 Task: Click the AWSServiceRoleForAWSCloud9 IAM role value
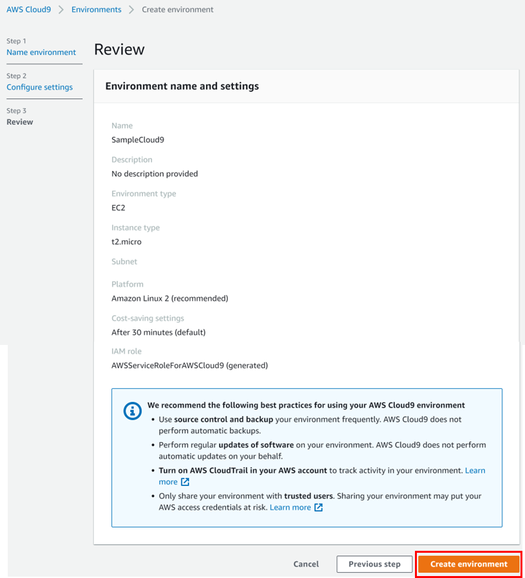tap(189, 366)
